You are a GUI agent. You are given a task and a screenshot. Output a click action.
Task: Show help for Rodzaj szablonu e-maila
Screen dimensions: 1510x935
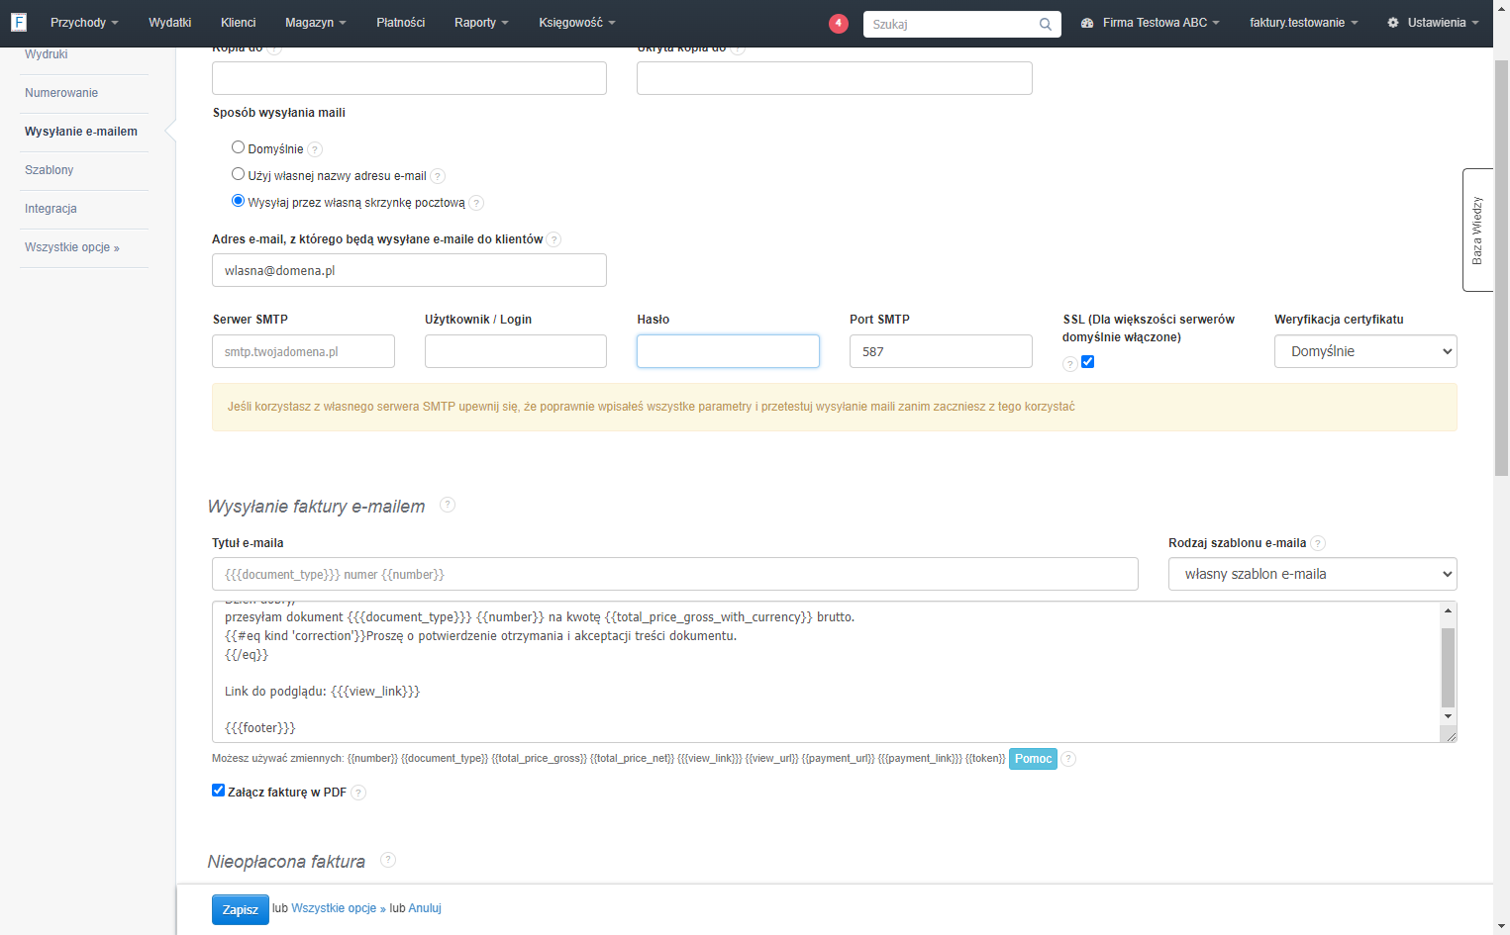1318,543
